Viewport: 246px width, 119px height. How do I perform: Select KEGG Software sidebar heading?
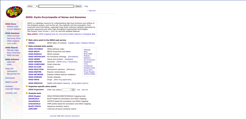point(12,59)
